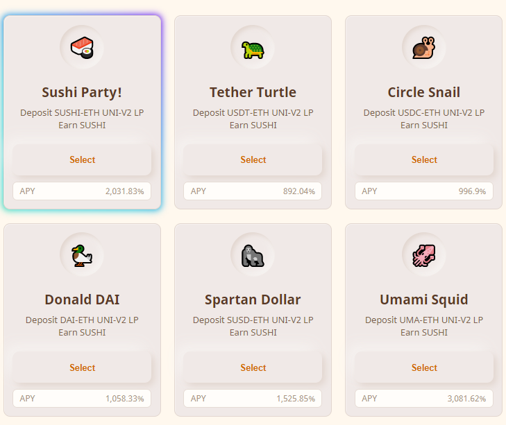The height and width of the screenshot is (425, 506).
Task: Click the gorilla emoji icon
Action: coord(253,255)
